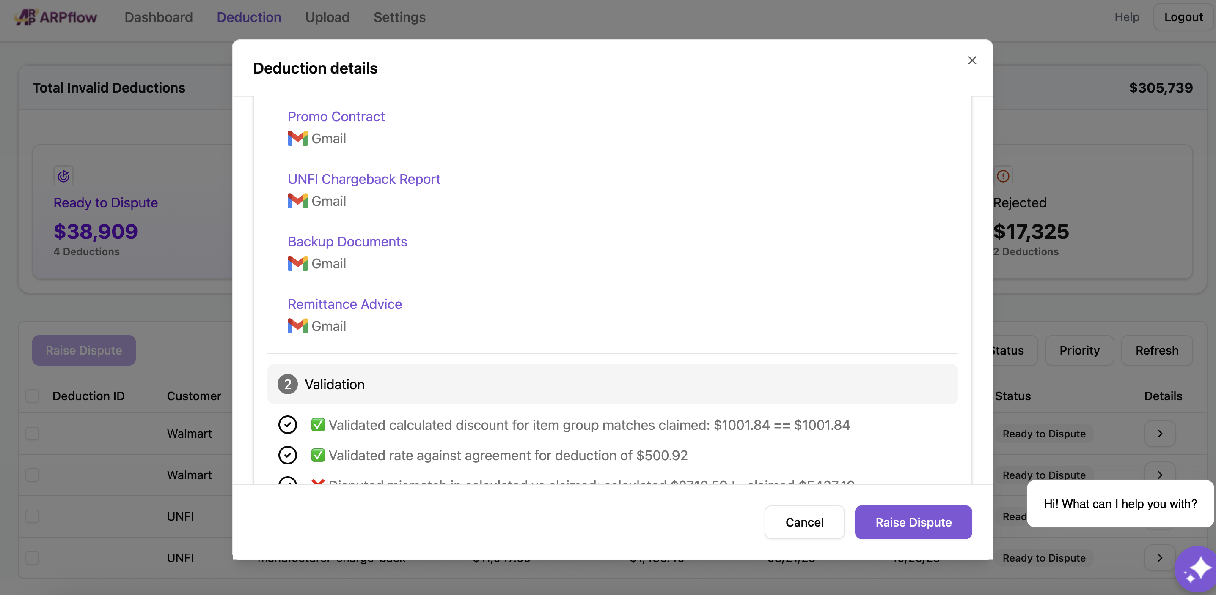This screenshot has width=1216, height=595.
Task: Click the Gmail icon under Promo Contract
Action: [297, 138]
